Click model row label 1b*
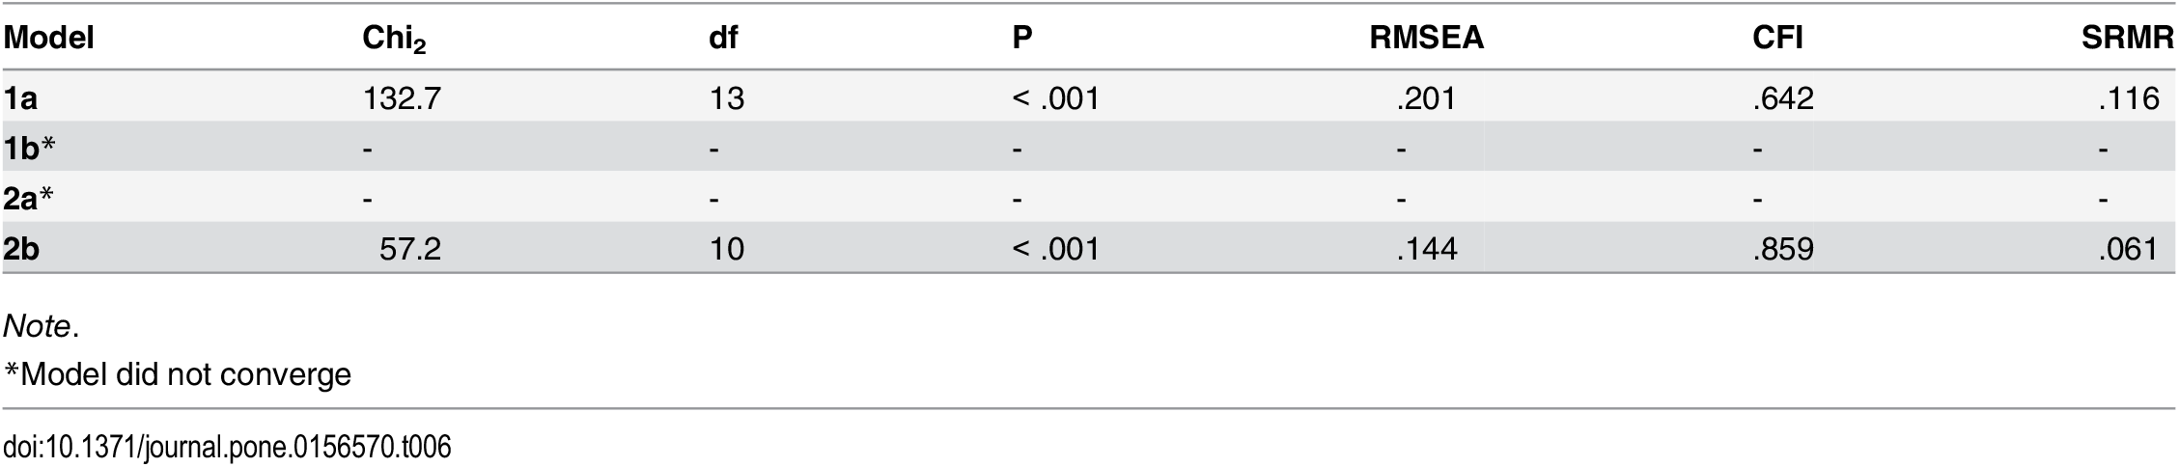This screenshot has height=467, width=2179. tap(29, 149)
